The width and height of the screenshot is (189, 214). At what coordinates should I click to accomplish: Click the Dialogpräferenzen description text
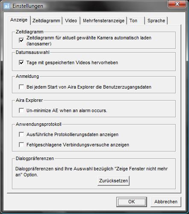[x=92, y=172]
